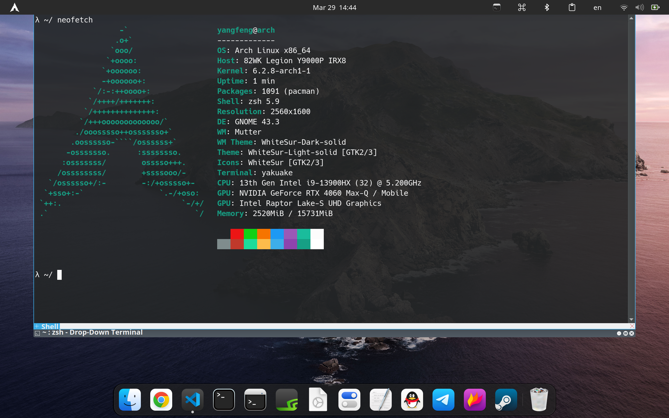Select the Shell tab in Yakuake
Viewport: 669px width, 418px height.
pyautogui.click(x=50, y=326)
